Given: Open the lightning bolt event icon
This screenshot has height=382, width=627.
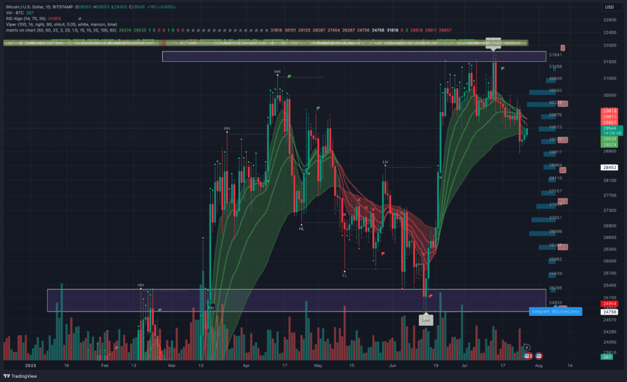Looking at the screenshot, I should pos(527,348).
